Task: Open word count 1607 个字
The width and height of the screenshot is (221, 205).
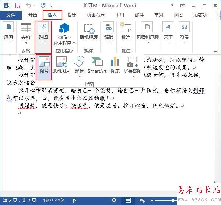Action: click(53, 201)
